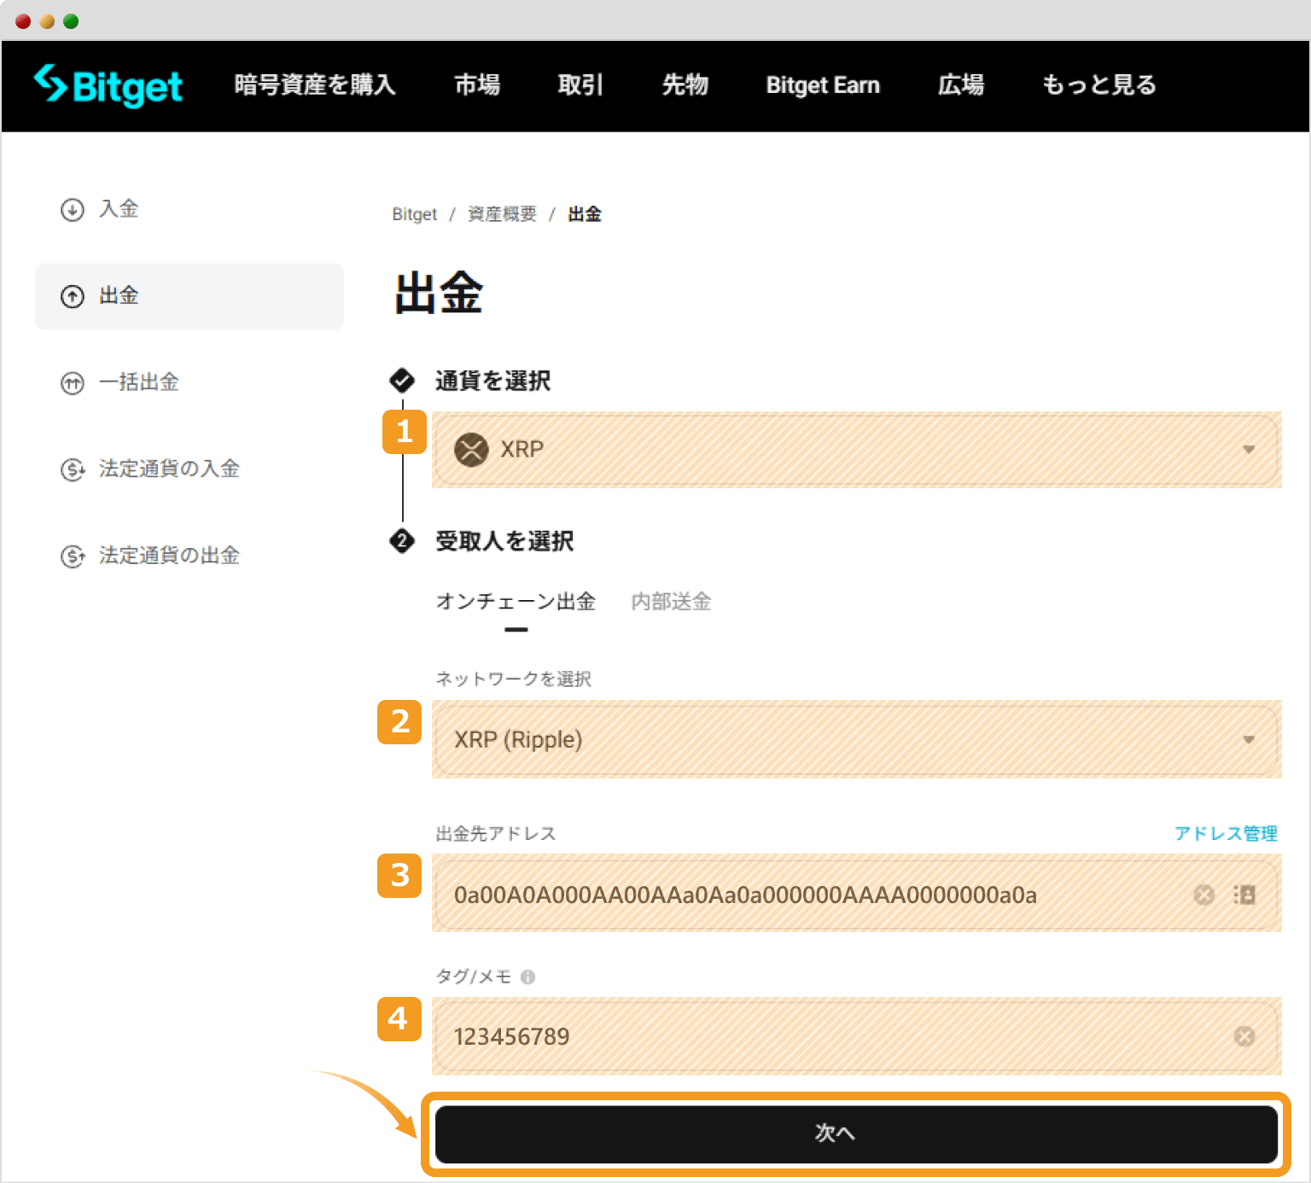This screenshot has height=1183, width=1311.
Task: Open the address book icon beside address field
Action: point(1244,895)
